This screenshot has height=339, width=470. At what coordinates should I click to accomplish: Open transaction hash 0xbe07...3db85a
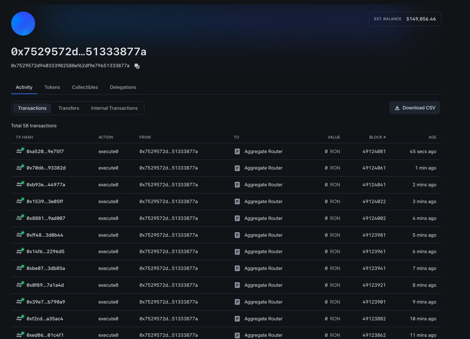[46, 268]
